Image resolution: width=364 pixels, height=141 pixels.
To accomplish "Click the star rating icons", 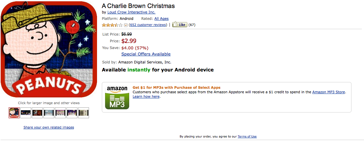I will coord(112,25).
